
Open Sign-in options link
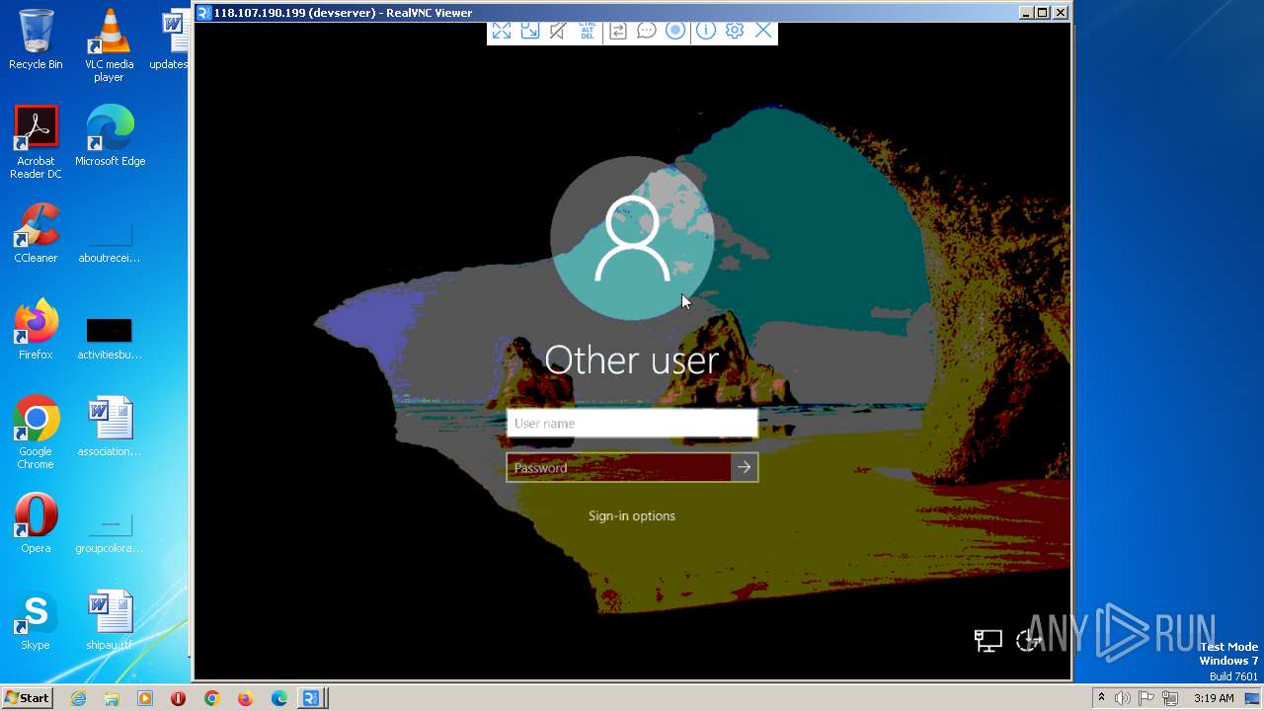point(632,515)
